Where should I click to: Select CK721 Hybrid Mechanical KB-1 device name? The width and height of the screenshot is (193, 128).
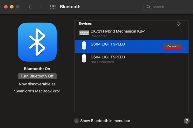pyautogui.click(x=118, y=31)
